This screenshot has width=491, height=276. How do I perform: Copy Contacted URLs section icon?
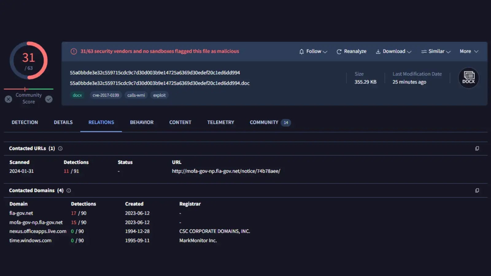pyautogui.click(x=477, y=148)
